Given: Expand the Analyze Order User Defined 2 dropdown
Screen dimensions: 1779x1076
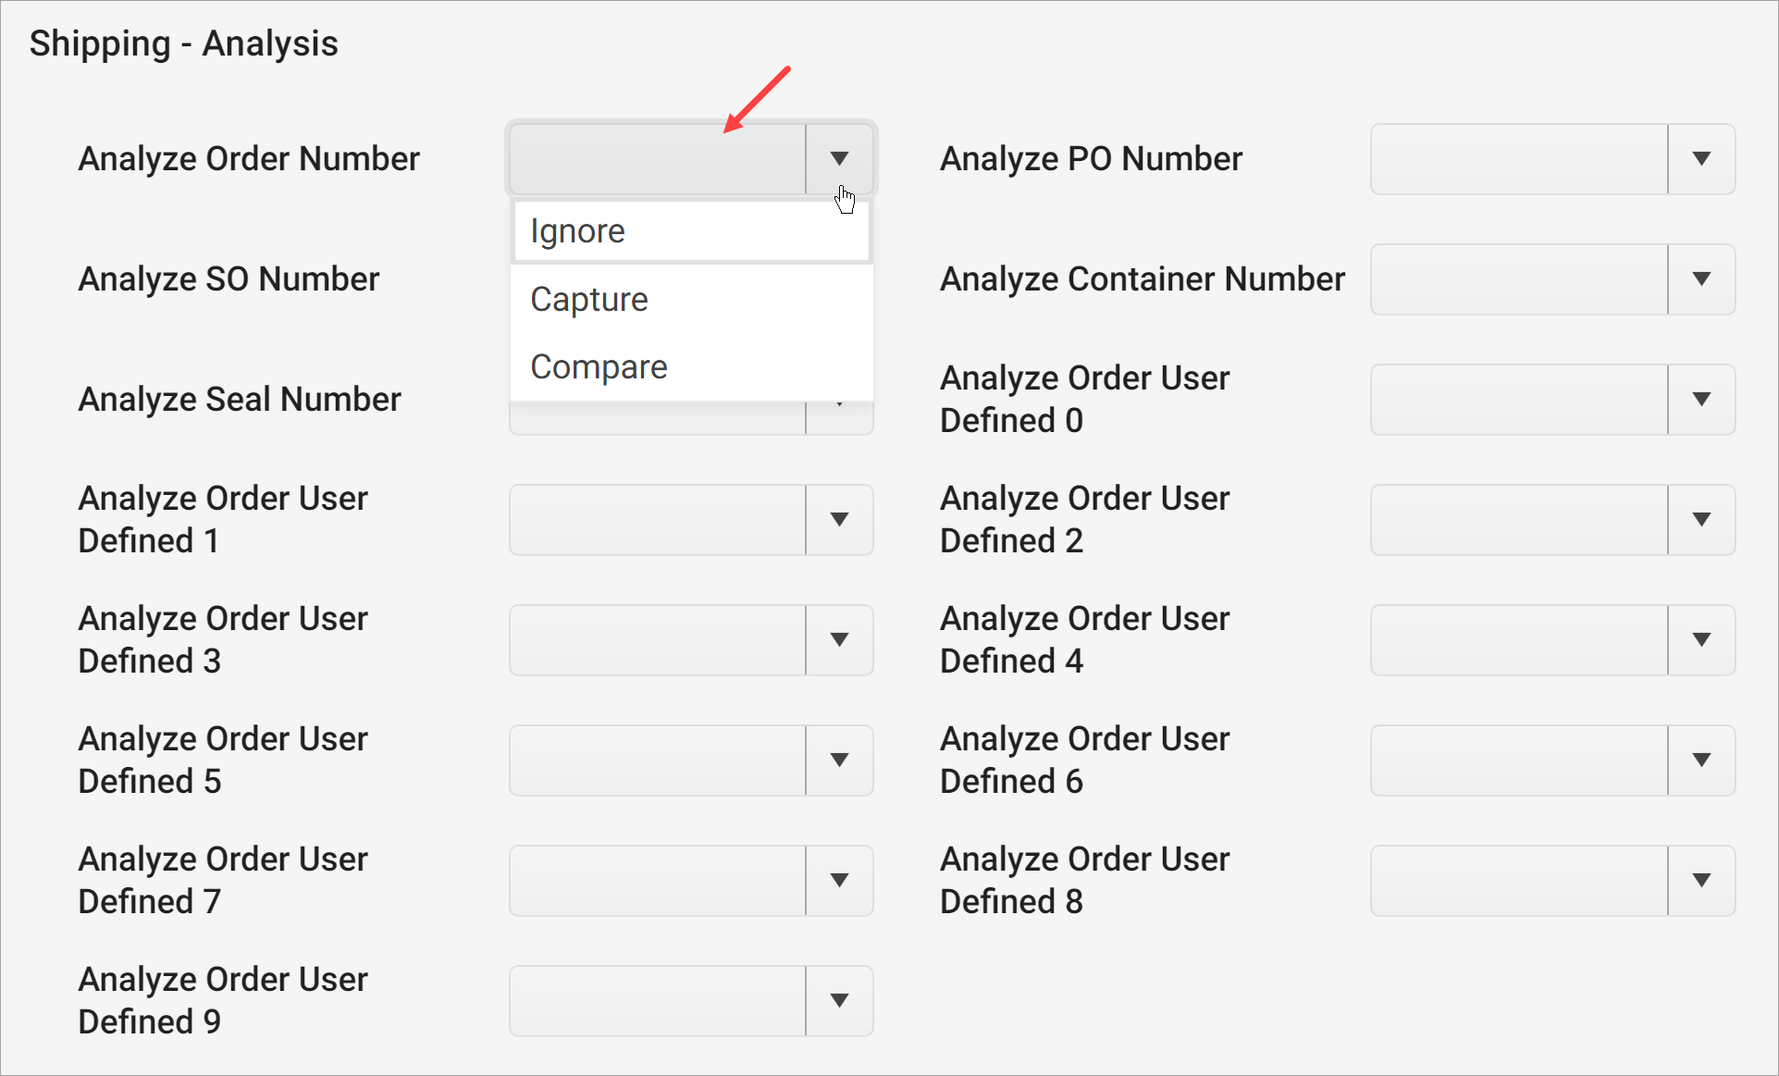Looking at the screenshot, I should click(x=1701, y=519).
